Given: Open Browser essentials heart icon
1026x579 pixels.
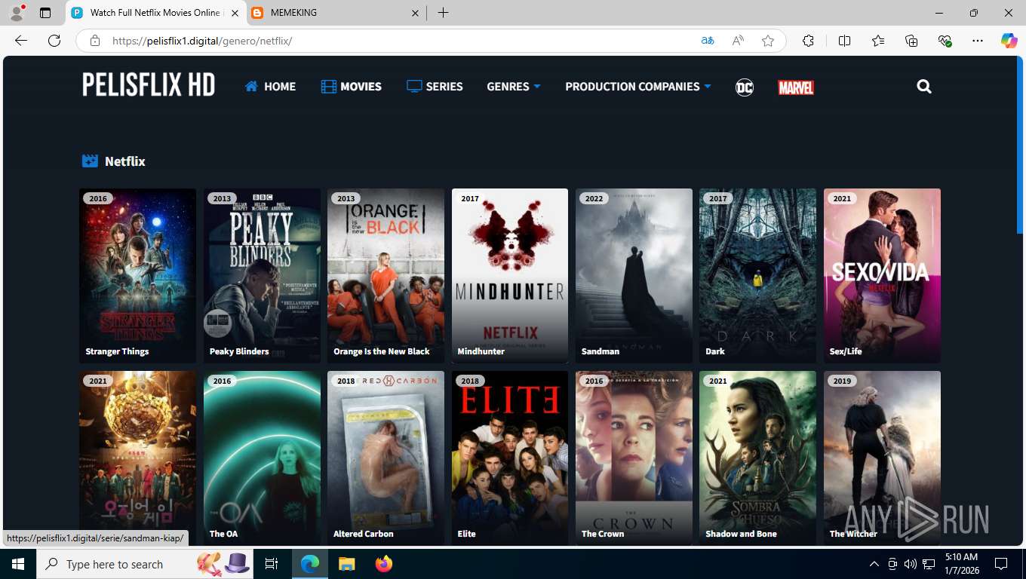Looking at the screenshot, I should click(x=945, y=41).
